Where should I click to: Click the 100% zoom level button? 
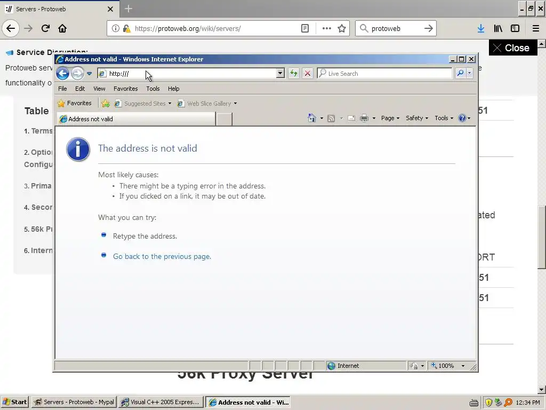tap(443, 365)
